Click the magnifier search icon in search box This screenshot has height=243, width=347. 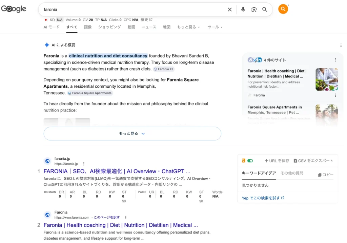[265, 9]
